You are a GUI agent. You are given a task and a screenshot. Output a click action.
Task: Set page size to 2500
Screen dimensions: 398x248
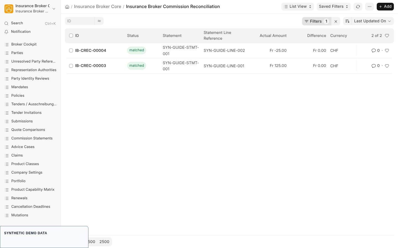click(x=104, y=242)
